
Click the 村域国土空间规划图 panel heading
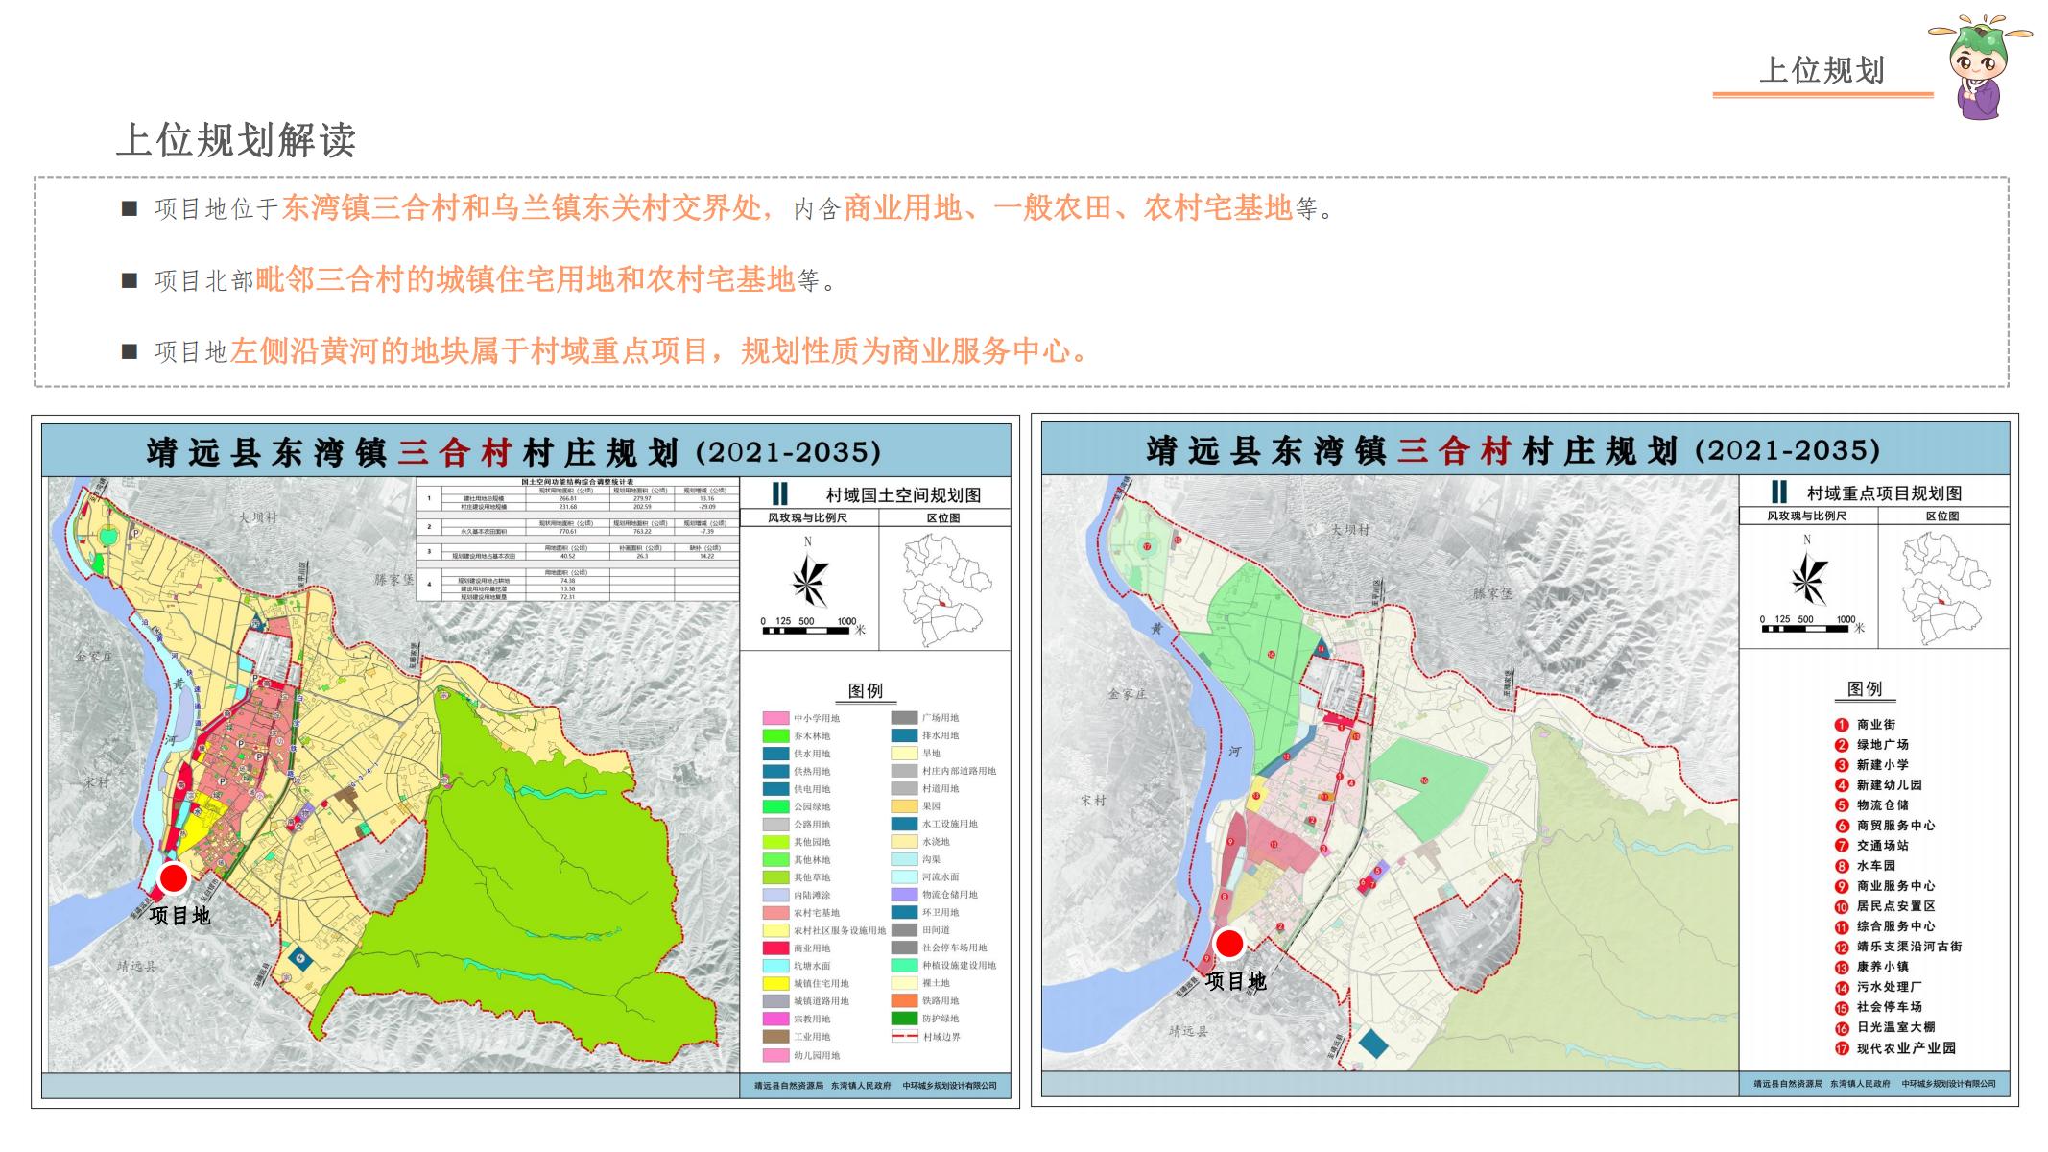pyautogui.click(x=903, y=495)
